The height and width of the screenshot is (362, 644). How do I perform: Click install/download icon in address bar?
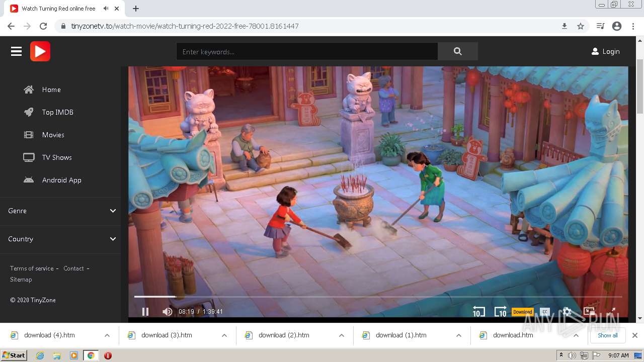[565, 26]
